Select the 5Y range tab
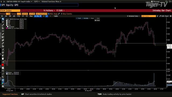This screenshot has height=97, width=172. (x=27, y=16)
